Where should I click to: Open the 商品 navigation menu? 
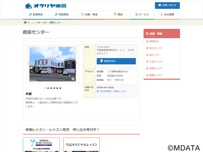(x=118, y=15)
